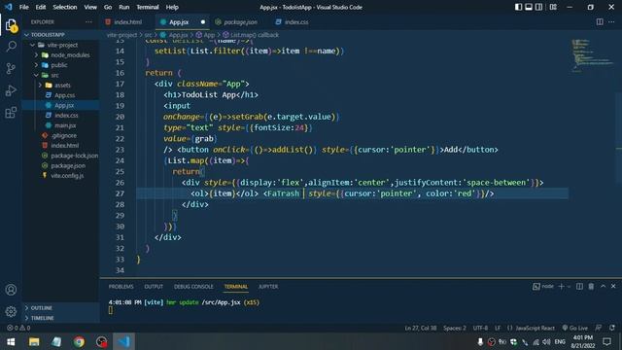The image size is (622, 350).
Task: Expand the Outline section
Action: point(60,308)
